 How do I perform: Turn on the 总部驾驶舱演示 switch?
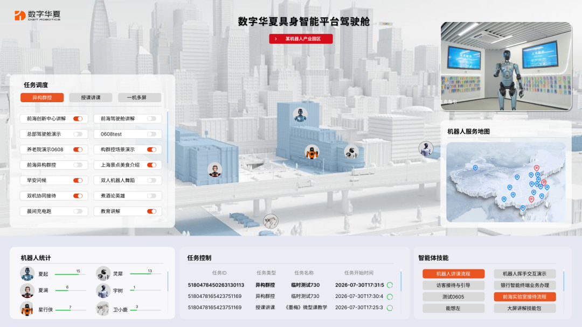[78, 134]
